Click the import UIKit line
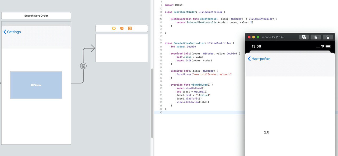The width and height of the screenshot is (338, 156). (173, 5)
